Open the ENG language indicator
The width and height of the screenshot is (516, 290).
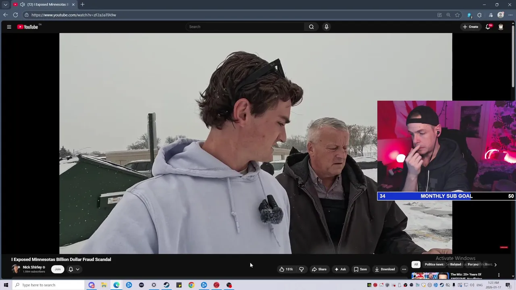(480, 285)
